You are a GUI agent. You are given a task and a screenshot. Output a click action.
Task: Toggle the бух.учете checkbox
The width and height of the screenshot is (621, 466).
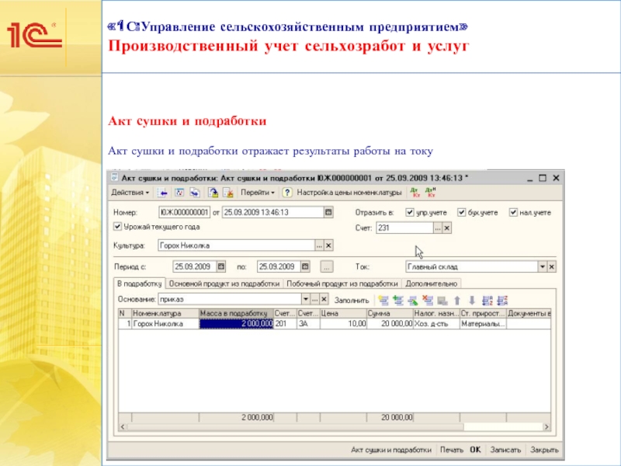click(x=462, y=212)
